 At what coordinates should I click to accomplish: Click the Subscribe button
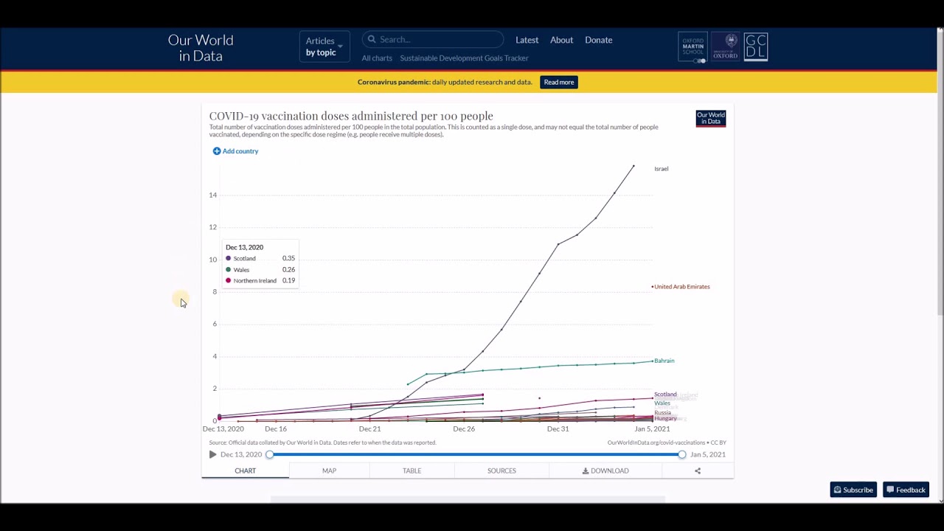[853, 490]
